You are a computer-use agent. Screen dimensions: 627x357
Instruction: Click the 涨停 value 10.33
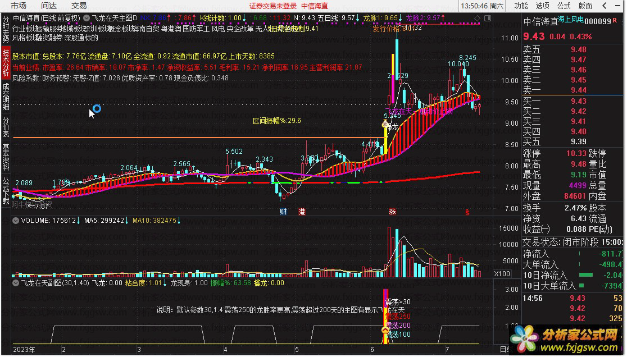pos(576,153)
